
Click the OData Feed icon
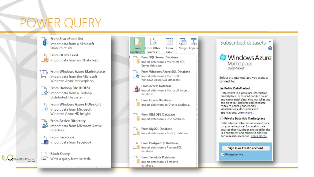click(44, 58)
